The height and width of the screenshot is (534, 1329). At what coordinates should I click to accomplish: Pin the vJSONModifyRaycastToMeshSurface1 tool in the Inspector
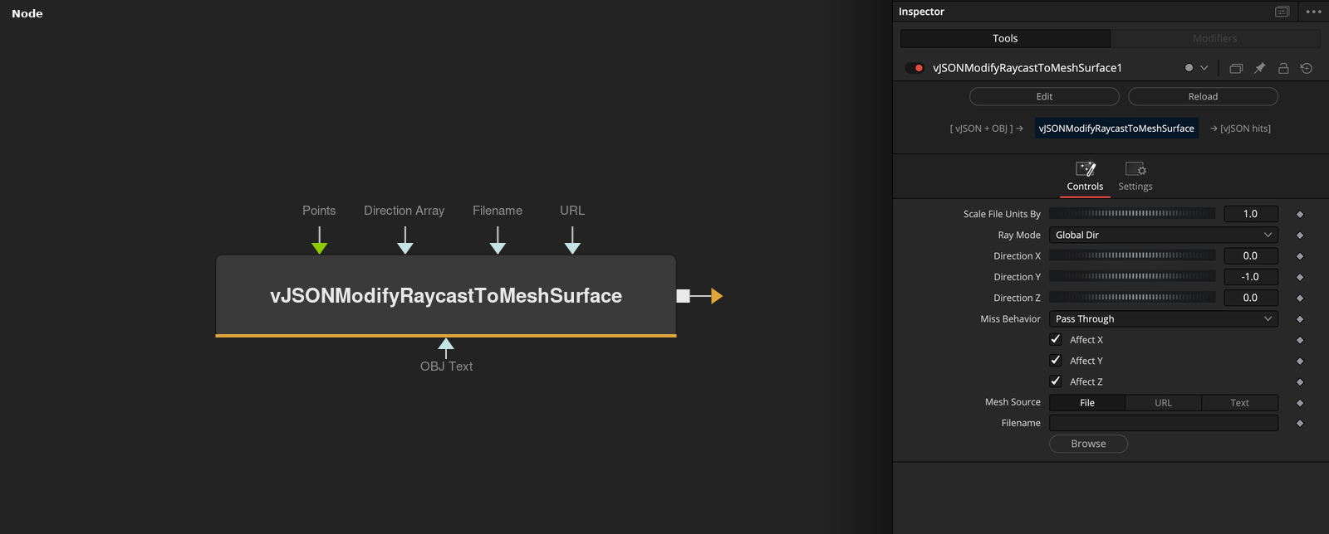[x=1259, y=68]
